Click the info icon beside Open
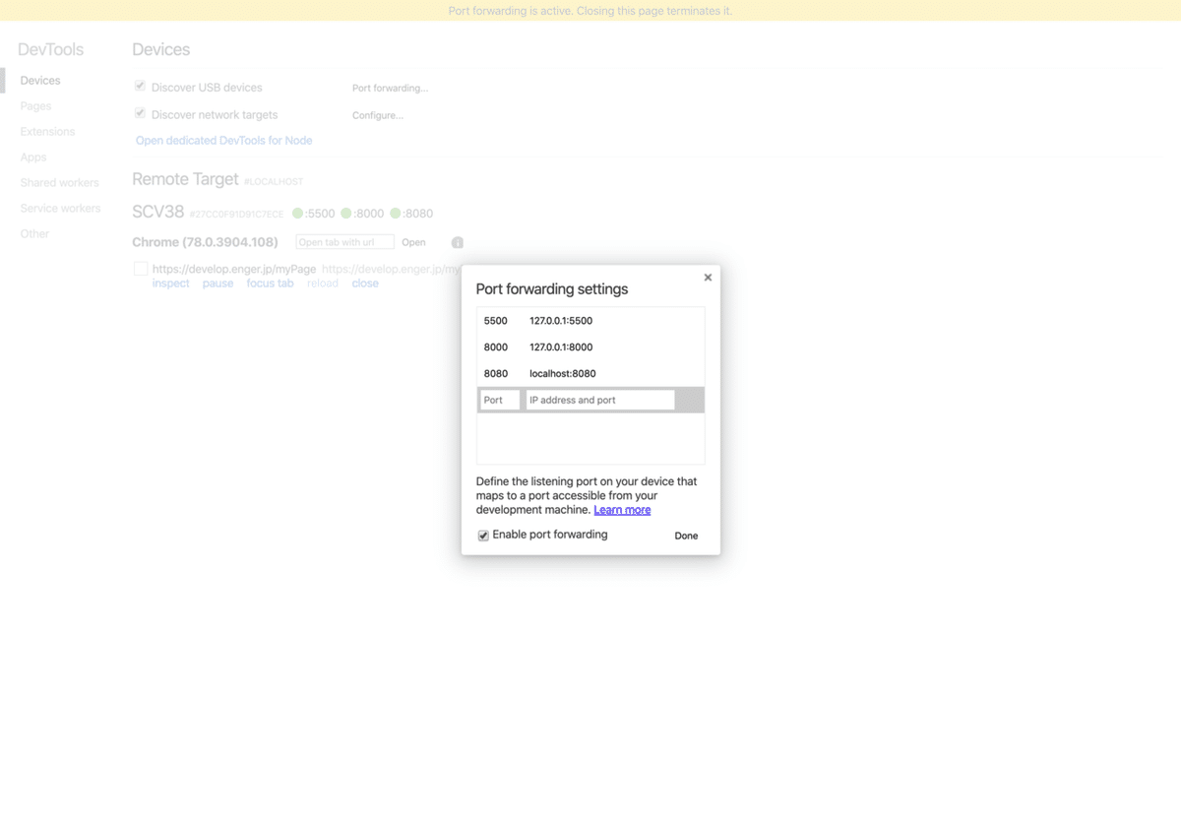1181x820 pixels. (458, 242)
